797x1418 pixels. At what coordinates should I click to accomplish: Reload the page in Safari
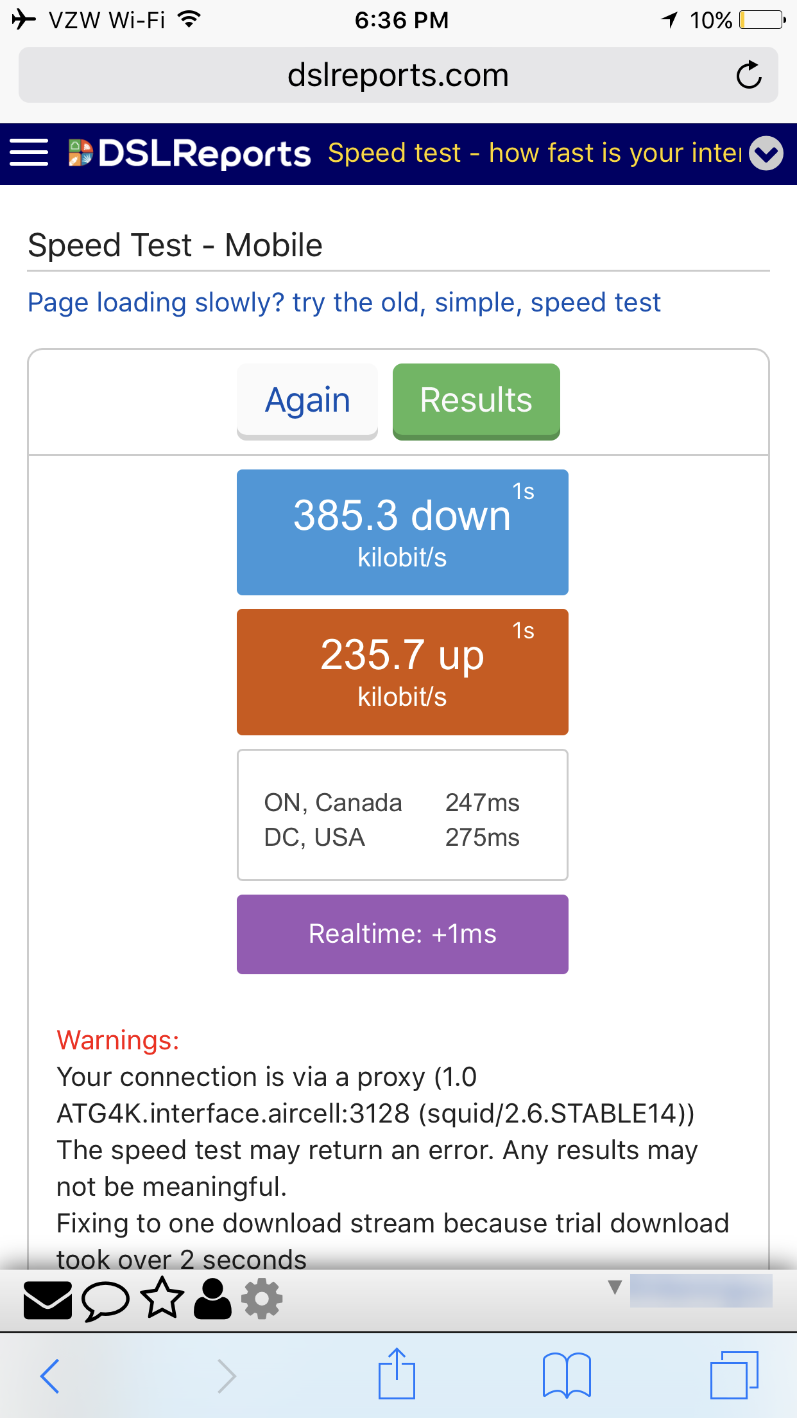coord(749,75)
